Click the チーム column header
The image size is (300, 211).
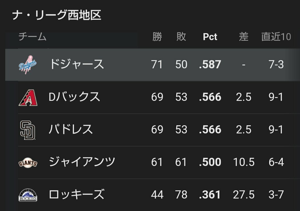(33, 37)
